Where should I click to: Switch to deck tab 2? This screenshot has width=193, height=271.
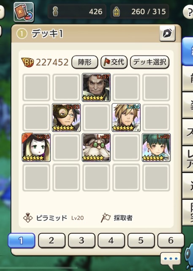click(x=52, y=241)
